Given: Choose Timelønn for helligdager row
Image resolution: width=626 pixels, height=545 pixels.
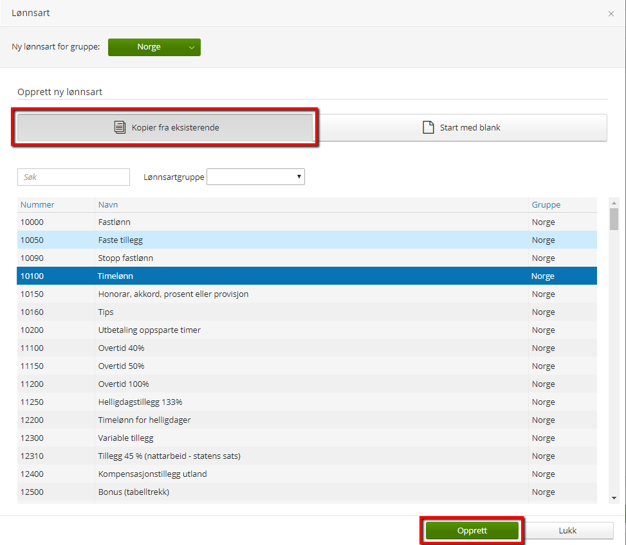Looking at the screenshot, I should (x=307, y=420).
